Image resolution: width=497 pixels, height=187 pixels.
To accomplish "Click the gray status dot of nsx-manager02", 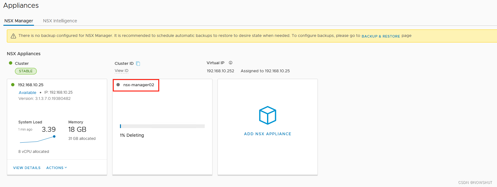I will click(x=118, y=85).
